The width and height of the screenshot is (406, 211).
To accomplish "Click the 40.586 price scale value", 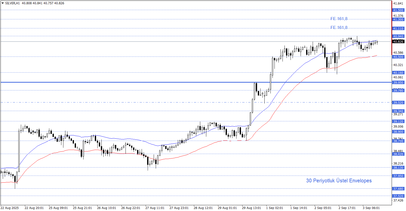I will tap(398, 53).
